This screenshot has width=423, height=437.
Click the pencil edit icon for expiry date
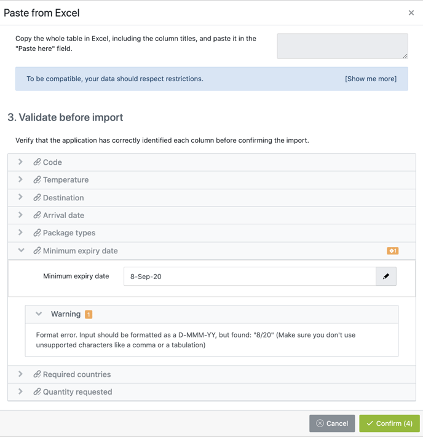click(x=386, y=277)
